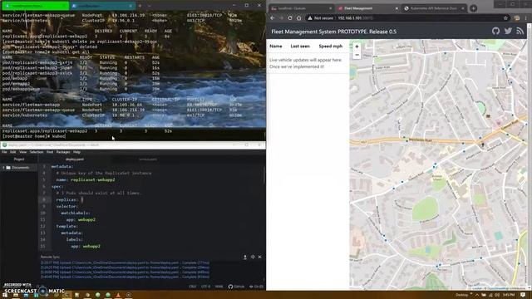Viewport: 532px width, 299px height.
Task: Open the notification center icon in taskbar
Action: click(523, 295)
